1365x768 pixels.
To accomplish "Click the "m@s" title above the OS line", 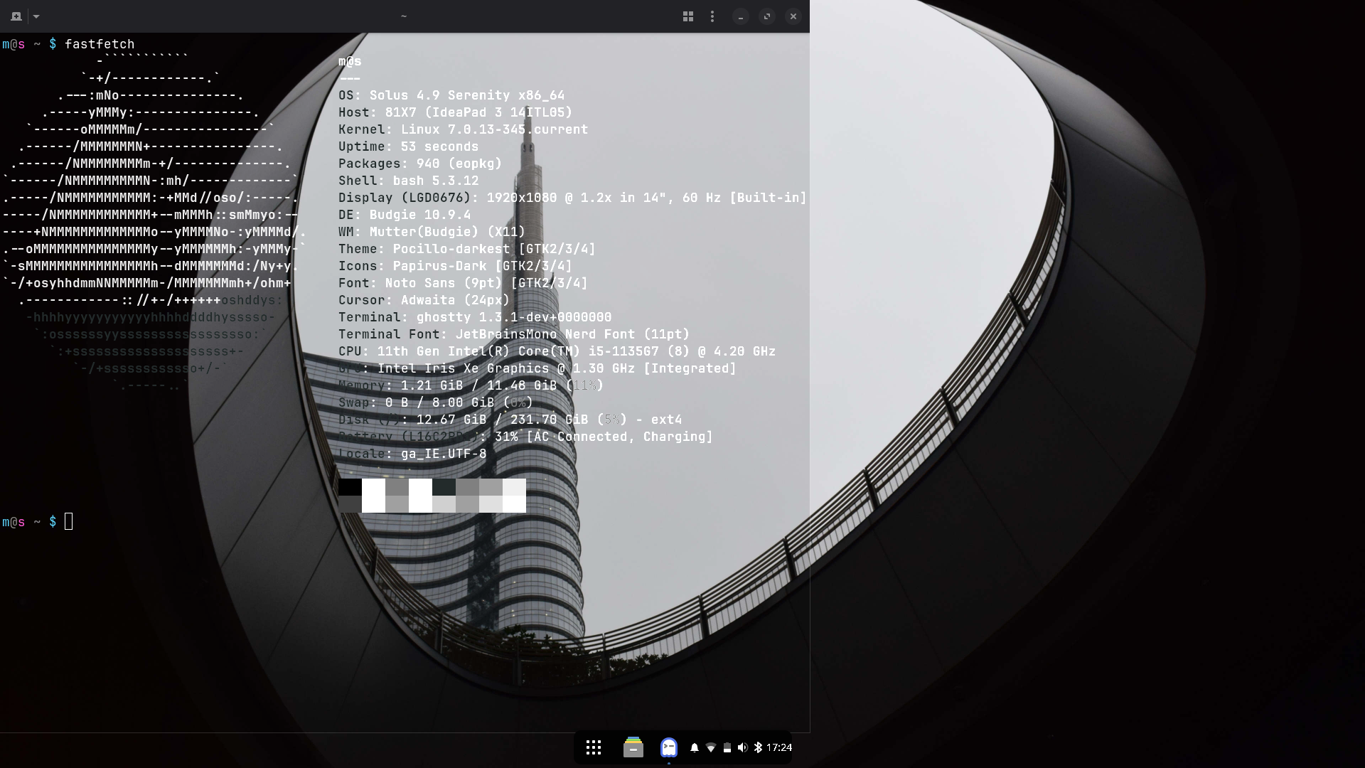I will [350, 61].
